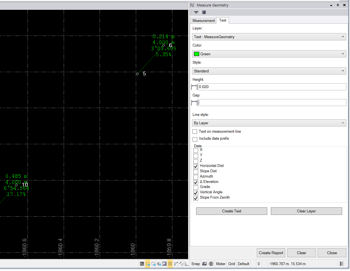Click point 10 node in drawing
Screen dimensions: 350x271
tap(16, 185)
